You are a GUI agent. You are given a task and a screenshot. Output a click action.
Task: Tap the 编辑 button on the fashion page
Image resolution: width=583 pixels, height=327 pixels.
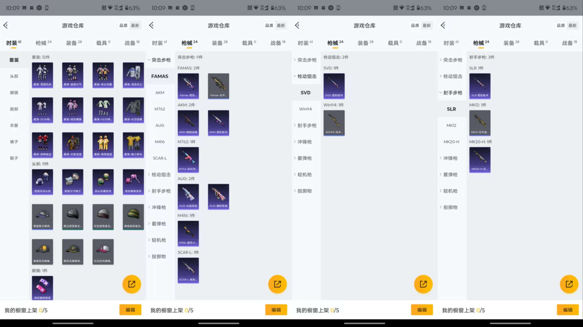click(130, 310)
